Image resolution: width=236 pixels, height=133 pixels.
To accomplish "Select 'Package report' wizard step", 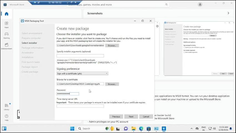I will point(29,67).
